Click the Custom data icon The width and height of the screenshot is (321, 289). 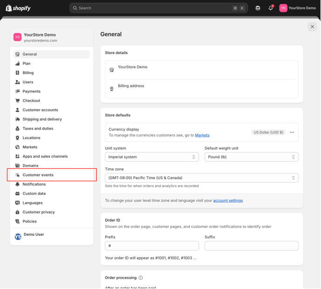coord(18,193)
